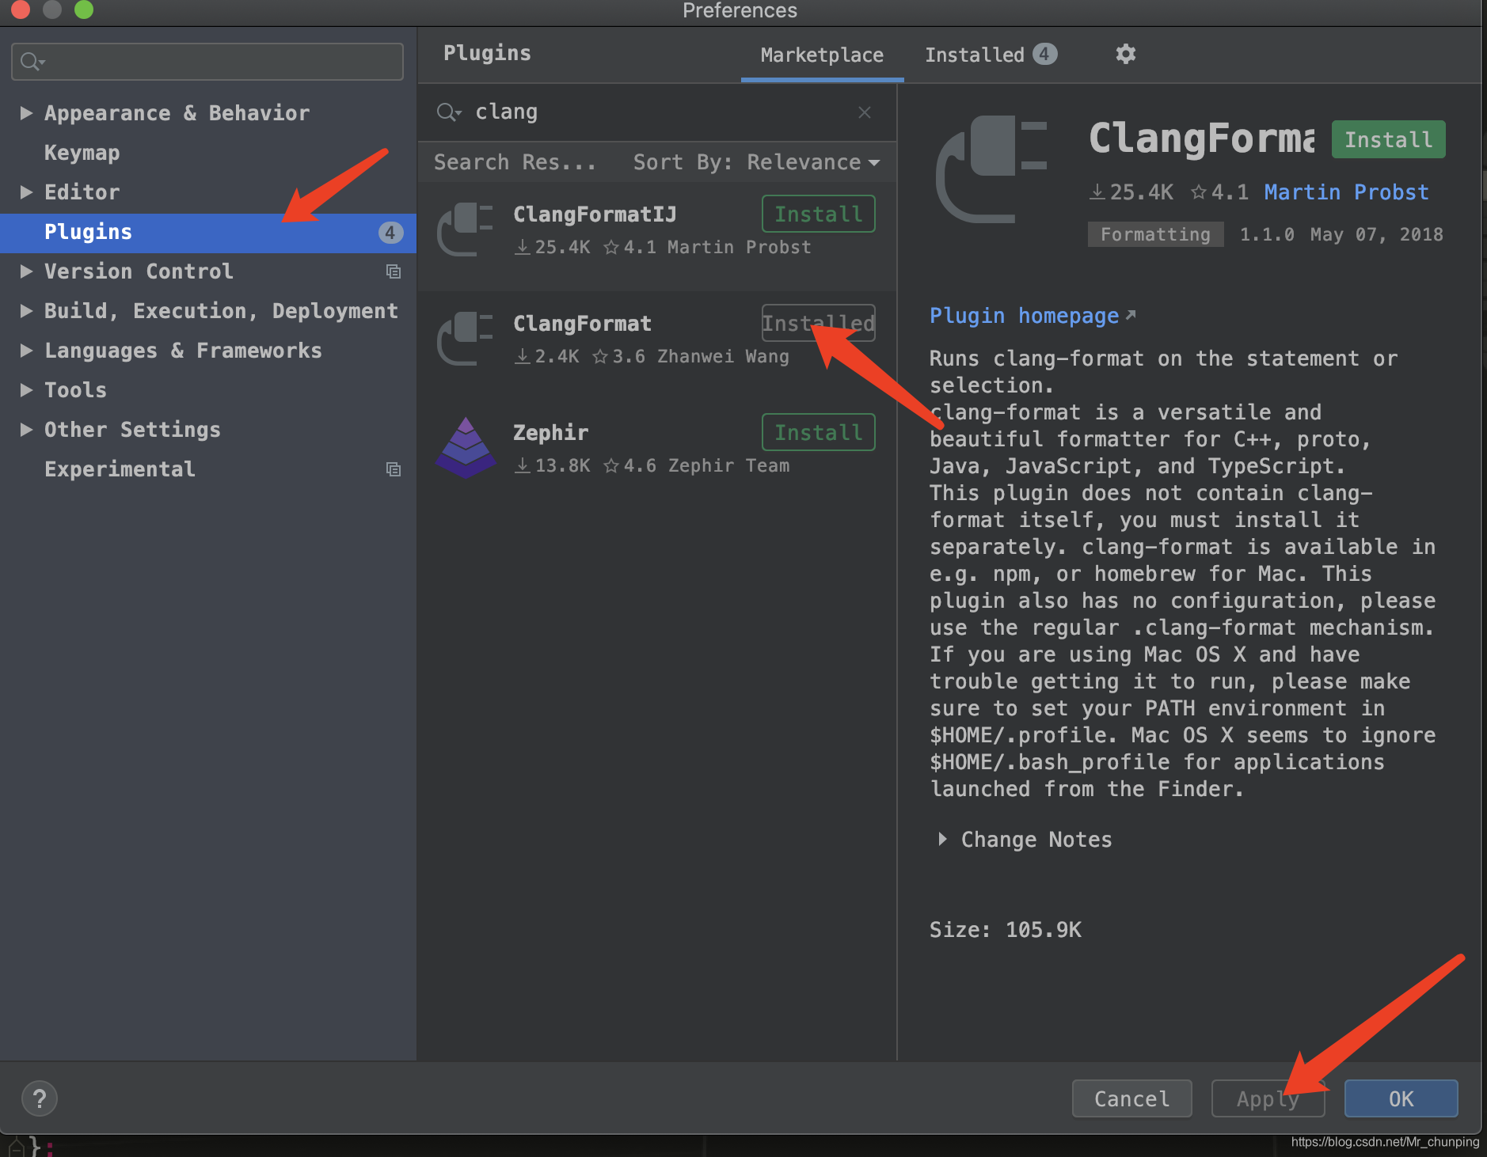Focus the settings search field
This screenshot has height=1157, width=1487.
point(207,62)
